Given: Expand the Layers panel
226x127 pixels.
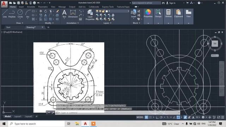Looking at the screenshot, I should (x=107, y=23).
